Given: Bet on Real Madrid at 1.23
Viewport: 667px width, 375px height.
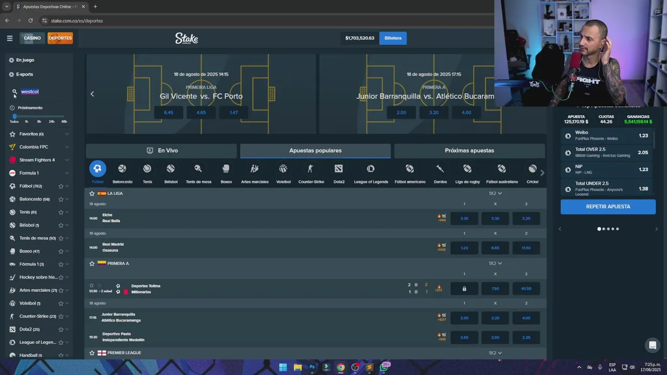Looking at the screenshot, I should point(464,248).
